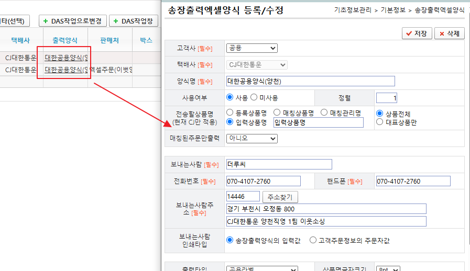470x271 pixels.
Task: Click the 전송할상품명 (현재 CJ만 적용) label
Action: click(194, 118)
